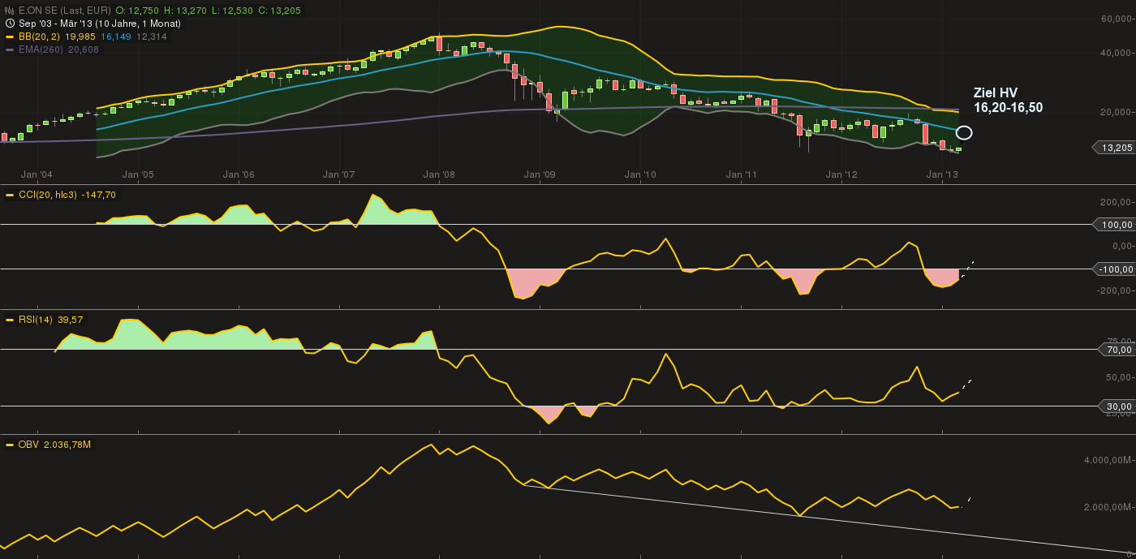Click the clock icon beside the date range
The image size is (1136, 559).
point(10,24)
